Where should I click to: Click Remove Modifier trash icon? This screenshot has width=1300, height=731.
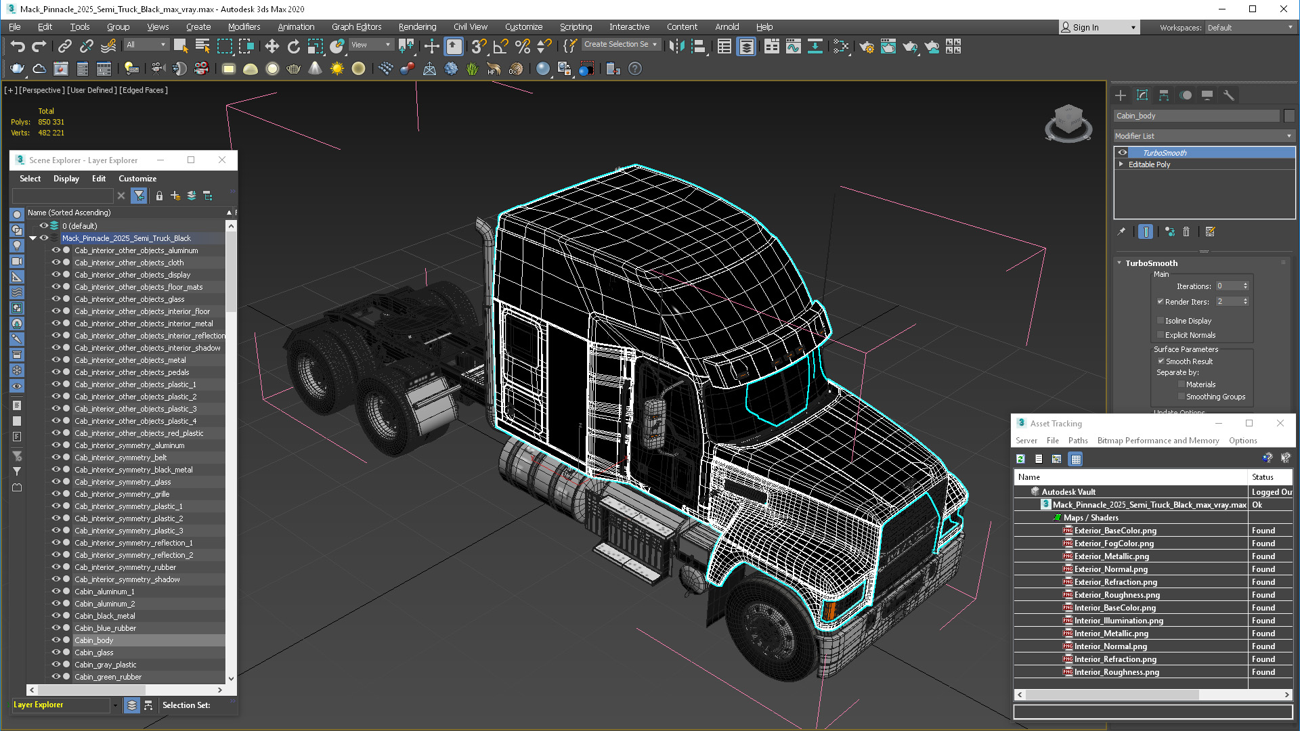[1186, 231]
